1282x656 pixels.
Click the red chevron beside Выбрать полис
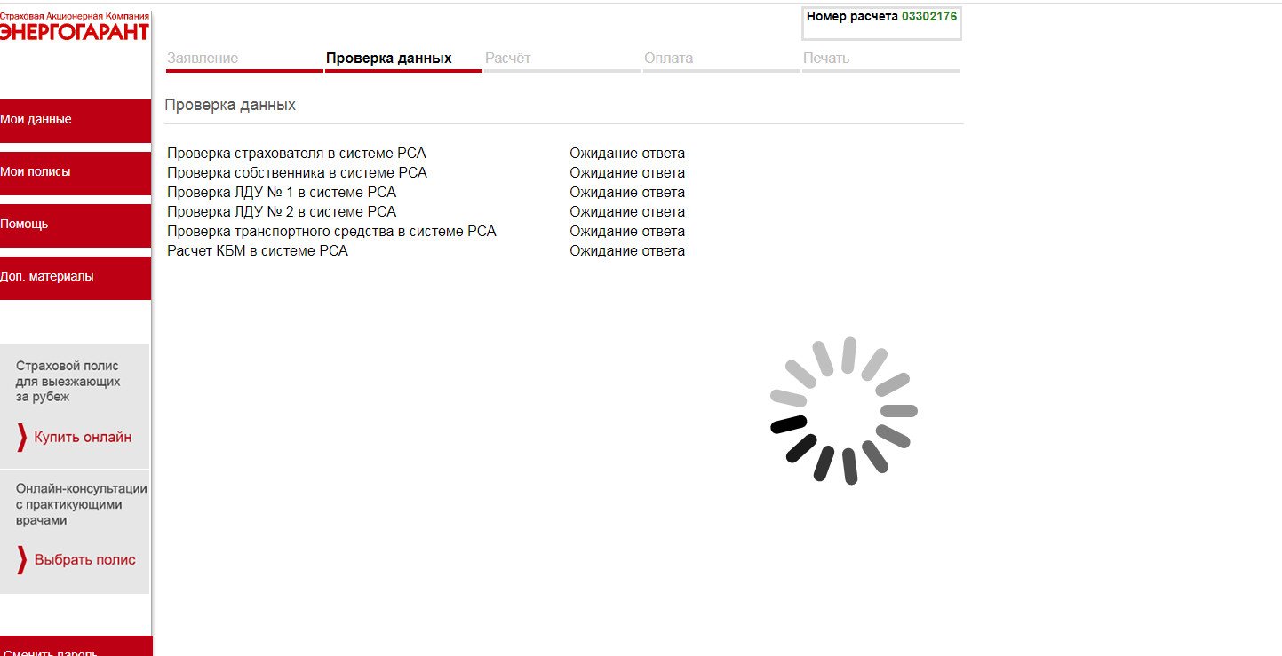click(22, 560)
